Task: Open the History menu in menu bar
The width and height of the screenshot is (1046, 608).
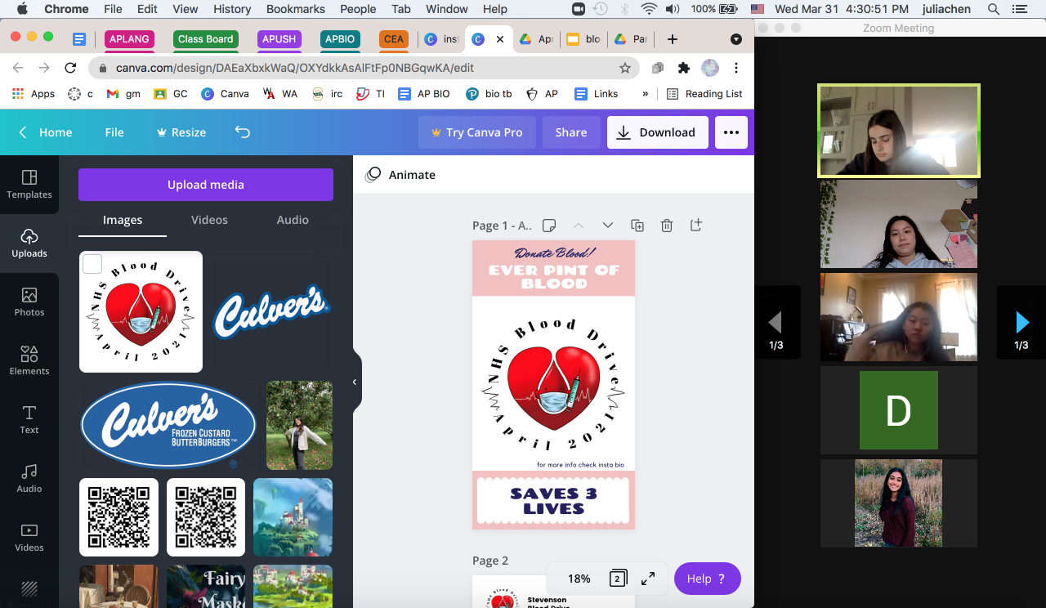Action: (x=232, y=9)
